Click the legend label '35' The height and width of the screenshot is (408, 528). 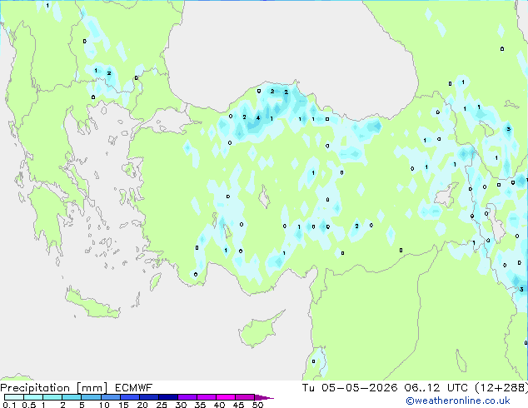point(200,405)
